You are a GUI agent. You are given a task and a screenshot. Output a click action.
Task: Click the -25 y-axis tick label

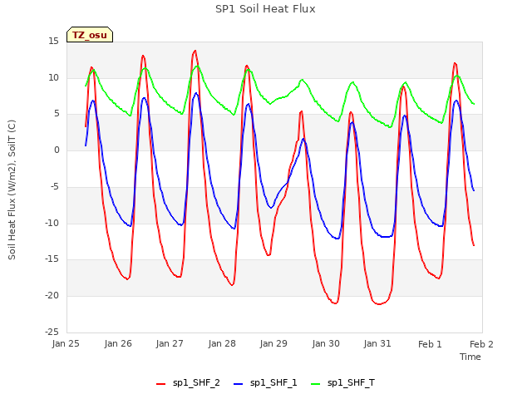(52, 332)
